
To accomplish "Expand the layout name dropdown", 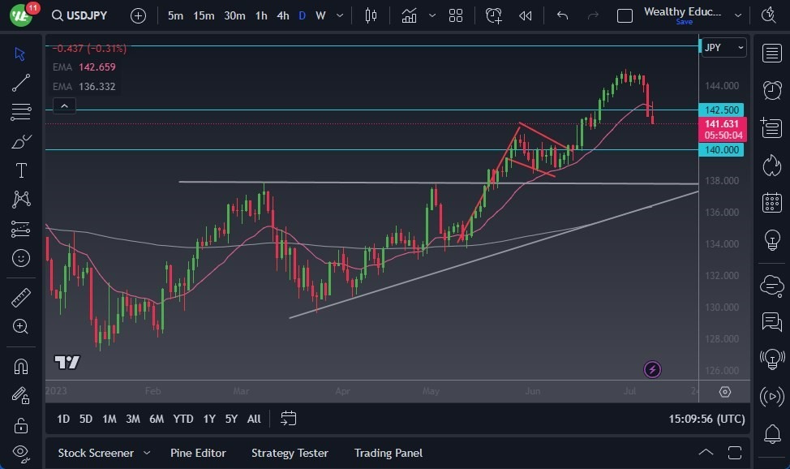I will pyautogui.click(x=737, y=15).
